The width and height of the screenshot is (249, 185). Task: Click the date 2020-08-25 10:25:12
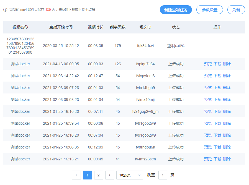pyautogui.click(x=61, y=46)
